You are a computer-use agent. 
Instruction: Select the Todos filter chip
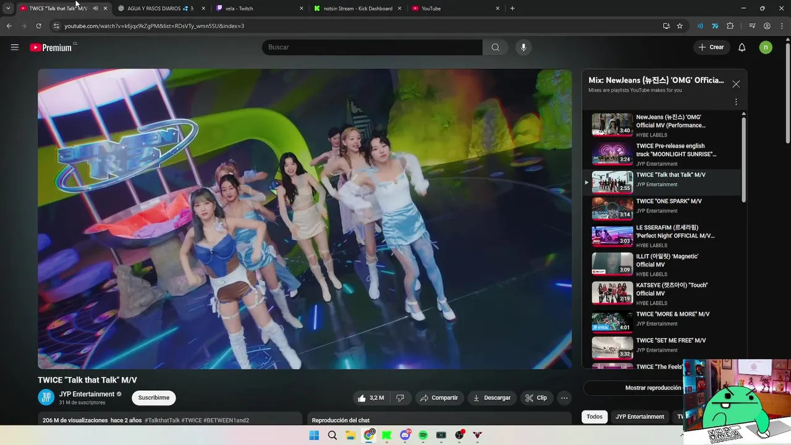click(x=594, y=417)
